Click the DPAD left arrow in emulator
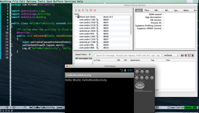Image resolution: width=199 pixels, height=113 pixels. [136, 85]
